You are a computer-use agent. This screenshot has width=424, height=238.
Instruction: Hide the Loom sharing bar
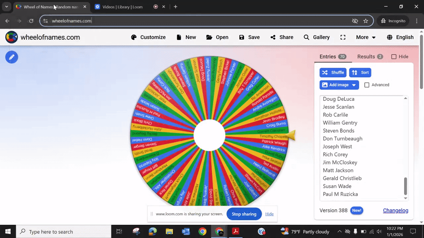tap(269, 214)
